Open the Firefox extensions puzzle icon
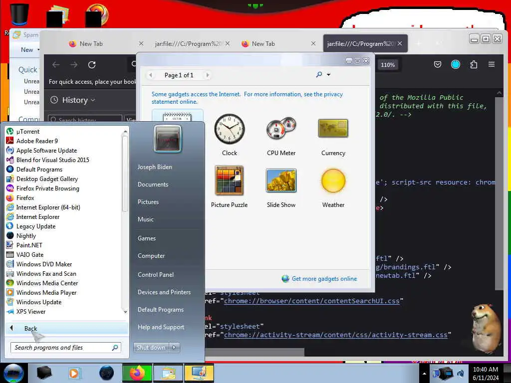The image size is (511, 383). click(x=474, y=64)
